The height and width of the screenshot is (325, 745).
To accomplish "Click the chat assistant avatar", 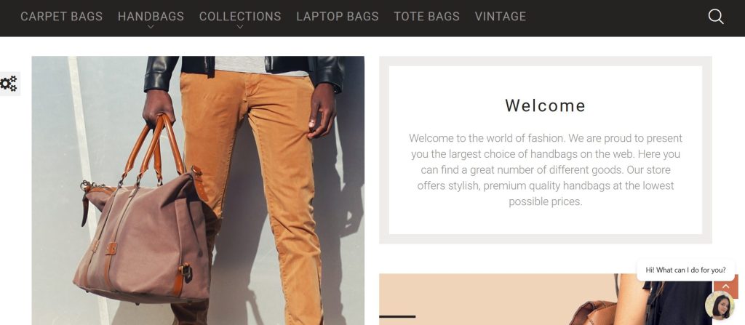I will (720, 305).
